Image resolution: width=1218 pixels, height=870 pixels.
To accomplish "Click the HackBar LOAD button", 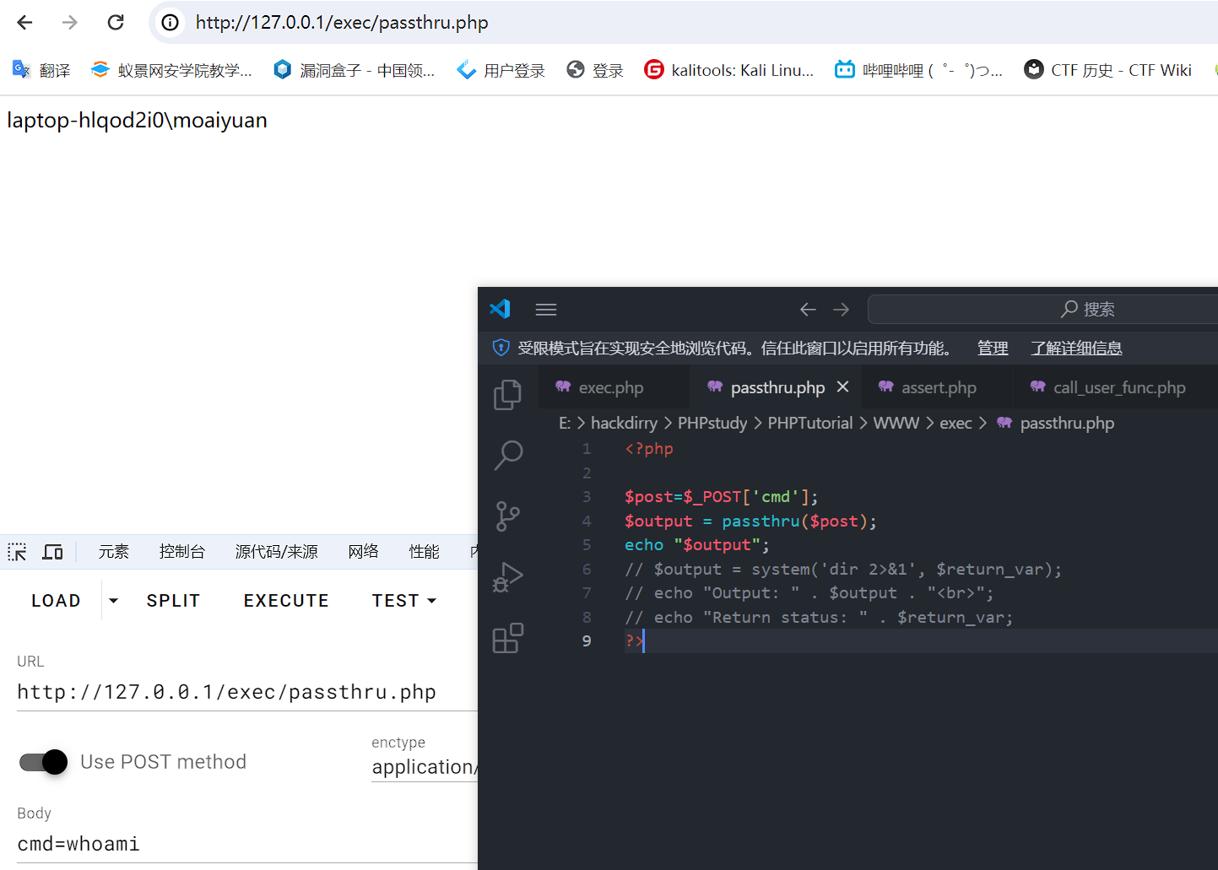I will pos(57,601).
